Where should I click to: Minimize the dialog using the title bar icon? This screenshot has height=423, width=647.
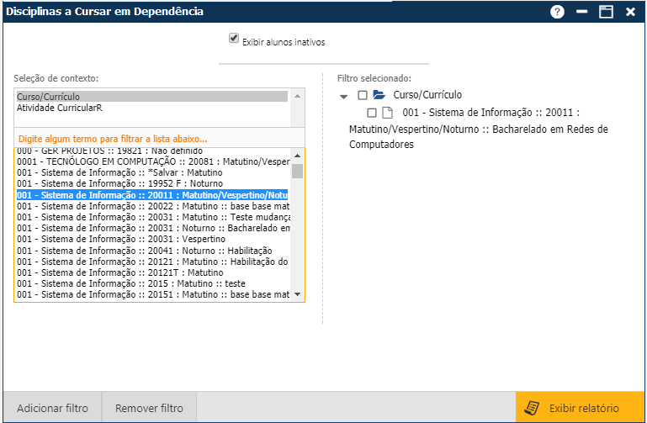[581, 12]
